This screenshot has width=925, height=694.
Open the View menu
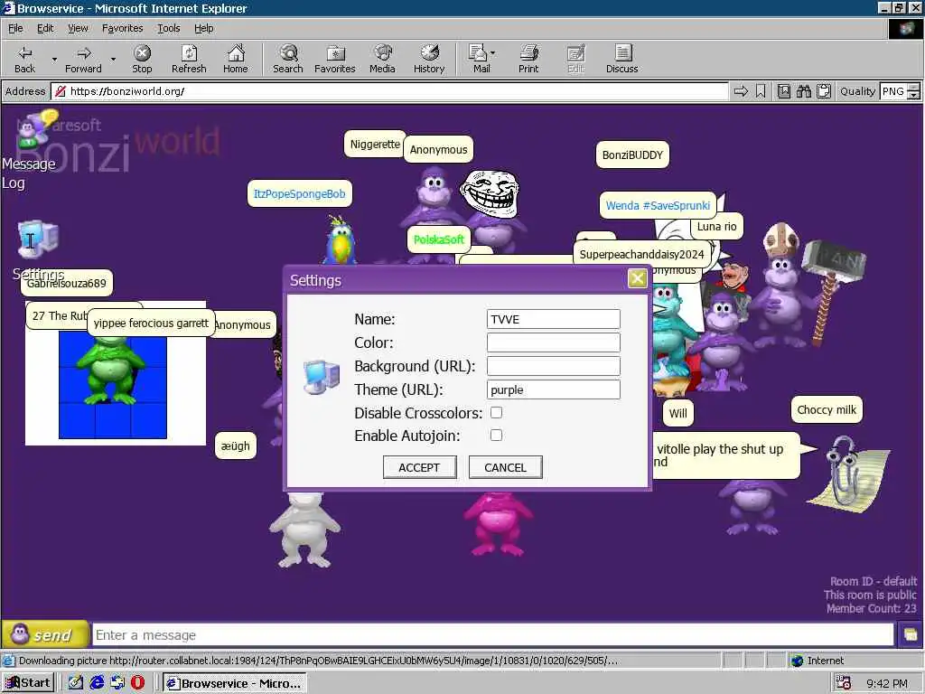(78, 28)
